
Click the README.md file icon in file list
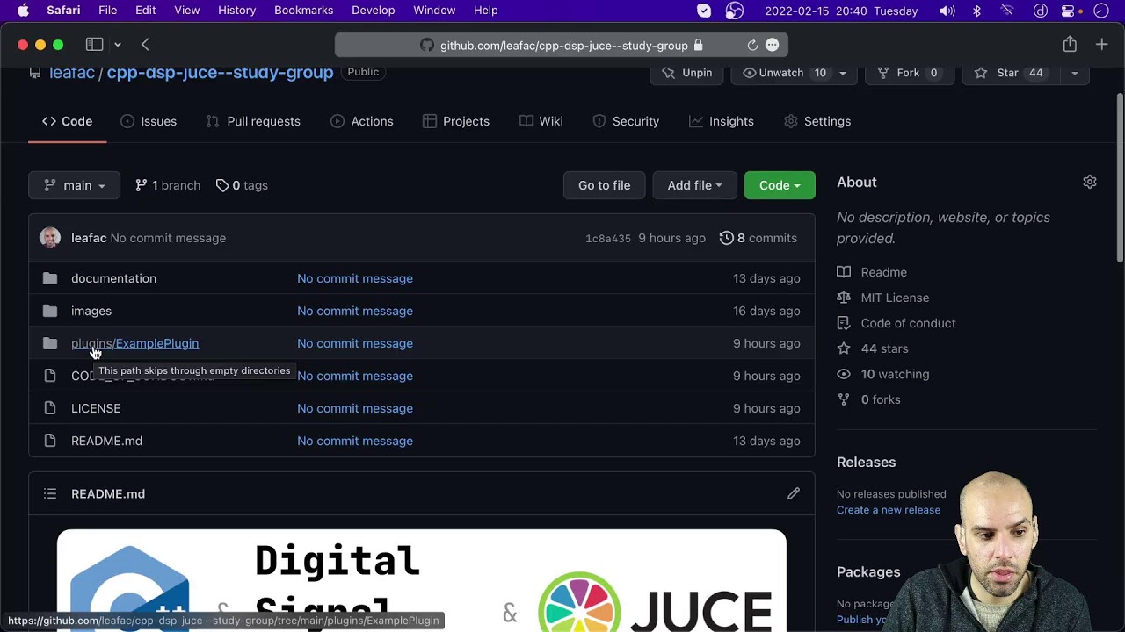pos(50,441)
